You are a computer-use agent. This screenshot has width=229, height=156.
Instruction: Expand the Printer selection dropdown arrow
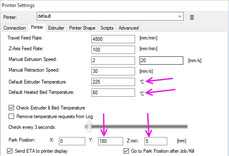click(180, 16)
